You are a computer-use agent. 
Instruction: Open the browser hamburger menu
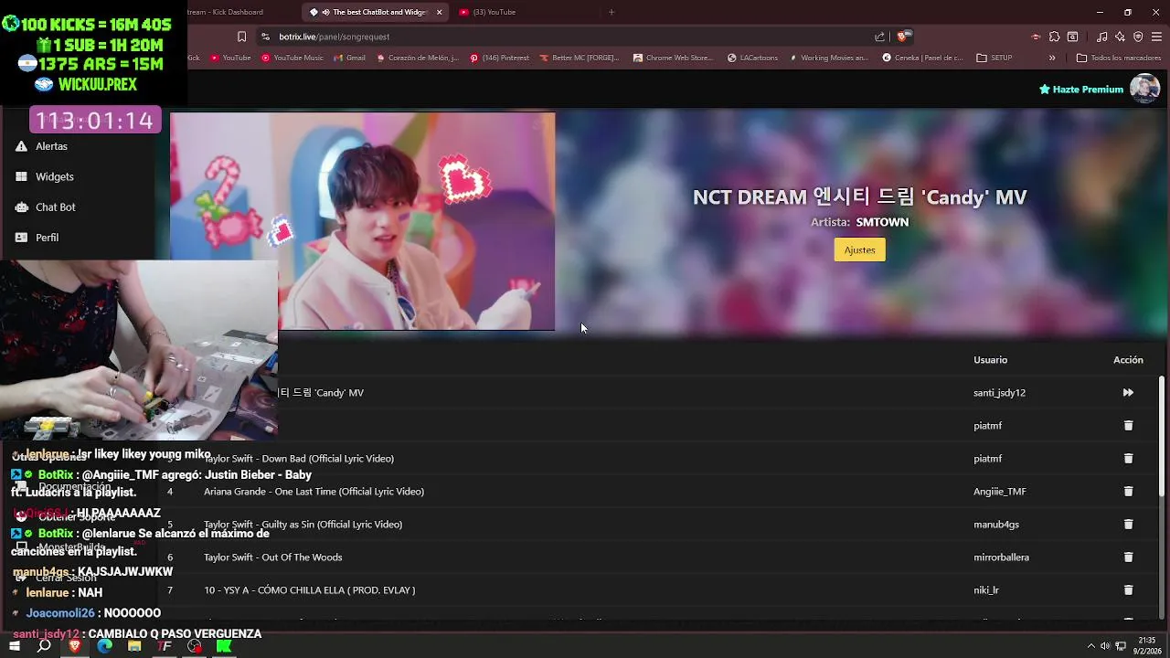point(1156,37)
